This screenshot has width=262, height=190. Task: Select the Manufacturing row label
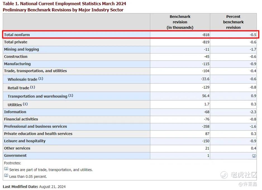pos(17,64)
